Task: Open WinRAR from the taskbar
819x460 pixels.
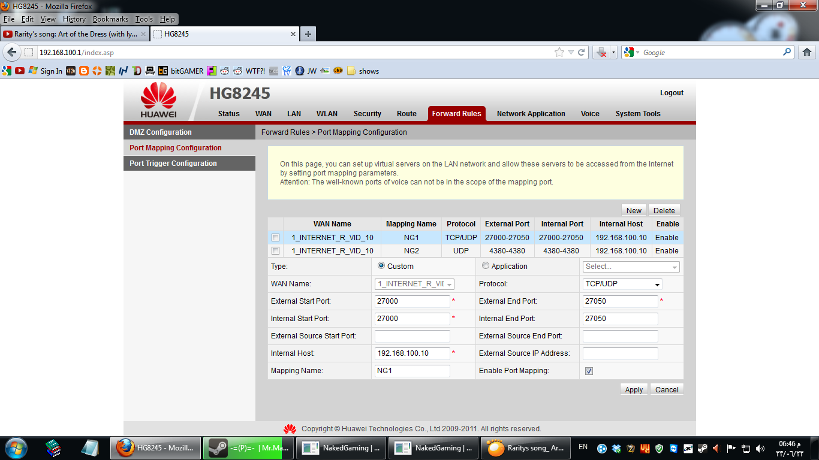Action: coord(54,447)
